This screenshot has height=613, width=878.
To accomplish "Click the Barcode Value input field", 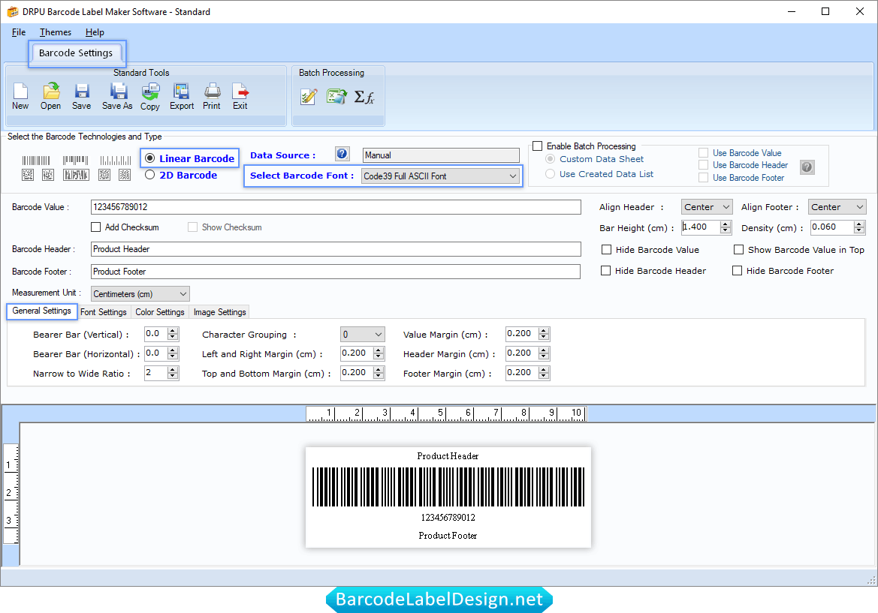I will coord(336,207).
